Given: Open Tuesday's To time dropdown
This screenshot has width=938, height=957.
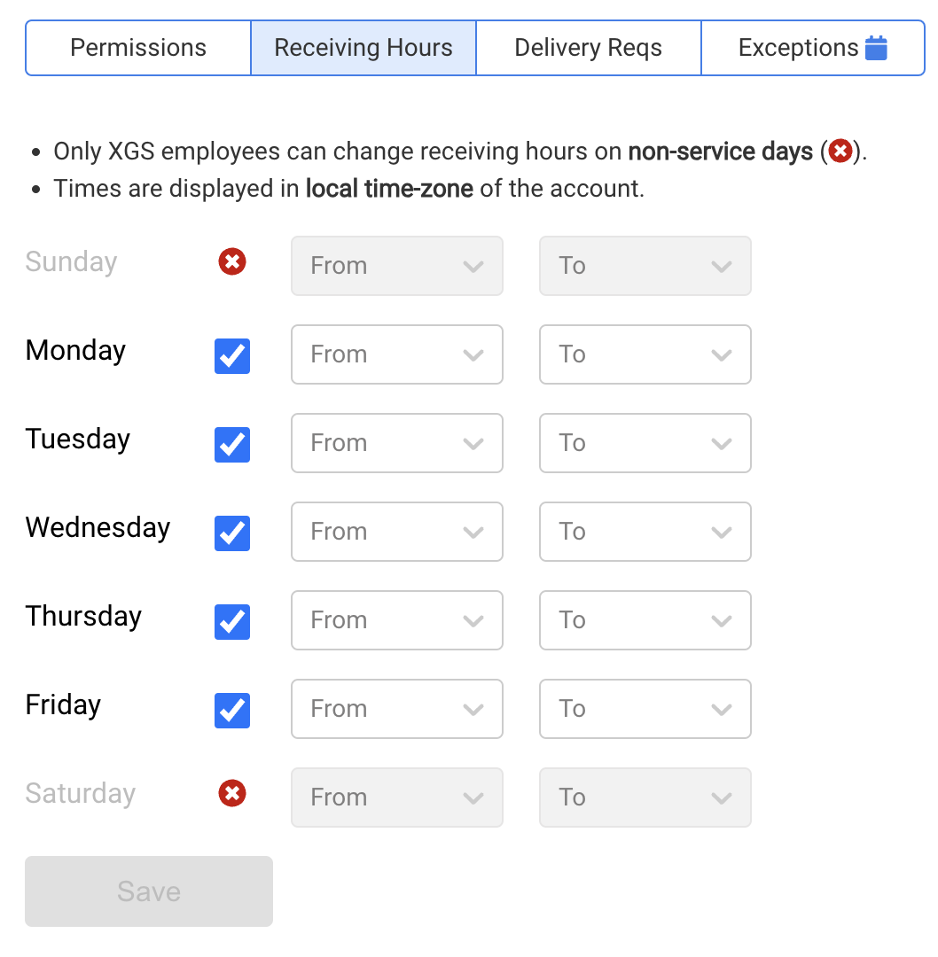Looking at the screenshot, I should click(645, 443).
